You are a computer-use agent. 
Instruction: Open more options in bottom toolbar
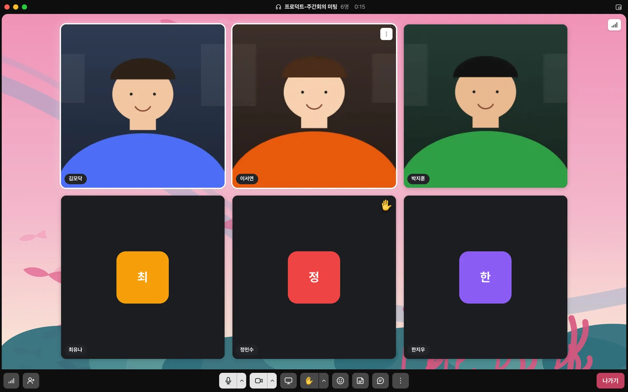point(400,381)
